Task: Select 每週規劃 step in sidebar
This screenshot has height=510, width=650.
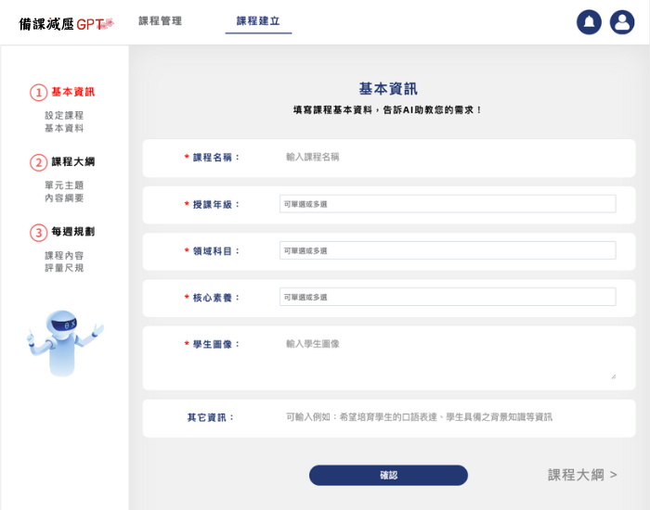Action: 72,233
